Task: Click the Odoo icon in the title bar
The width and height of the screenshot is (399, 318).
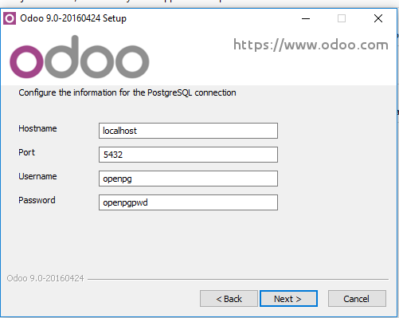Action: (x=10, y=18)
